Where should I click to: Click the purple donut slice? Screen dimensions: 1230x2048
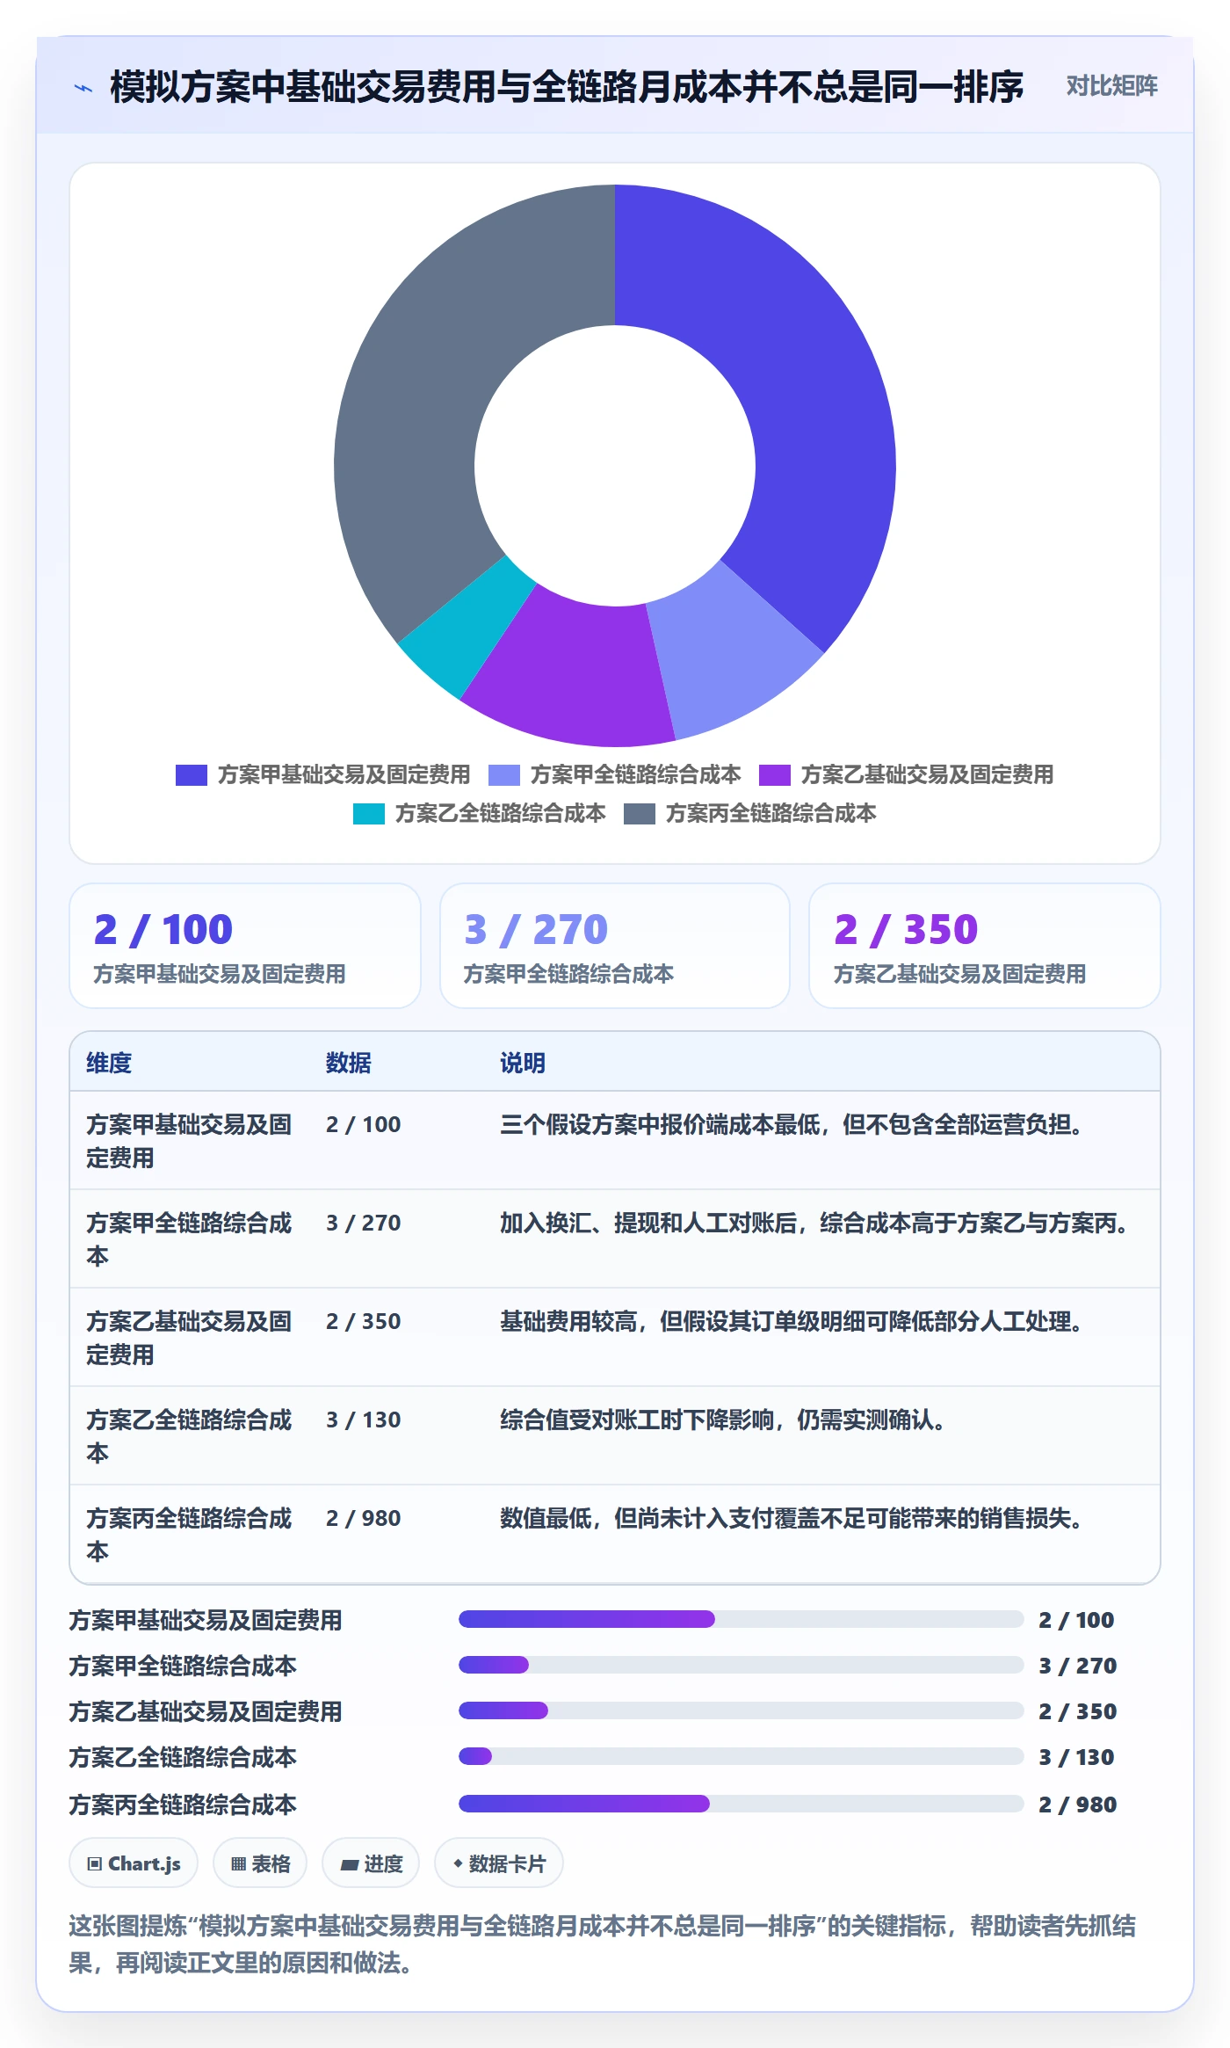(571, 672)
